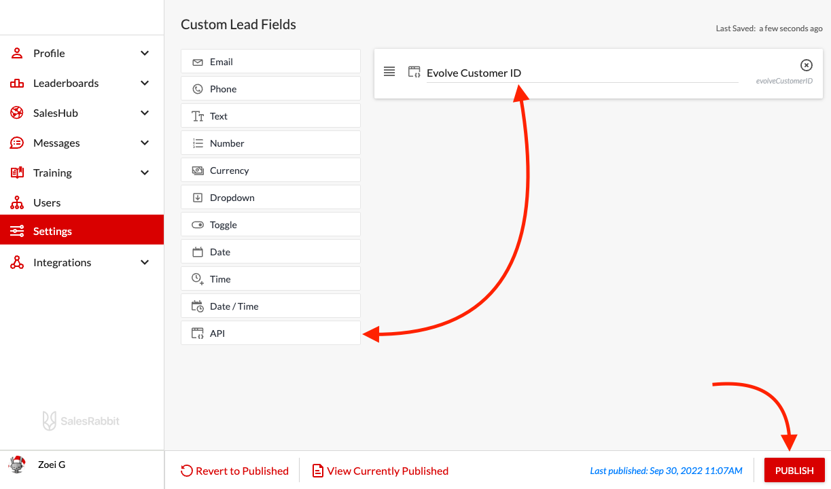Publish the custom lead fields

pyautogui.click(x=794, y=471)
